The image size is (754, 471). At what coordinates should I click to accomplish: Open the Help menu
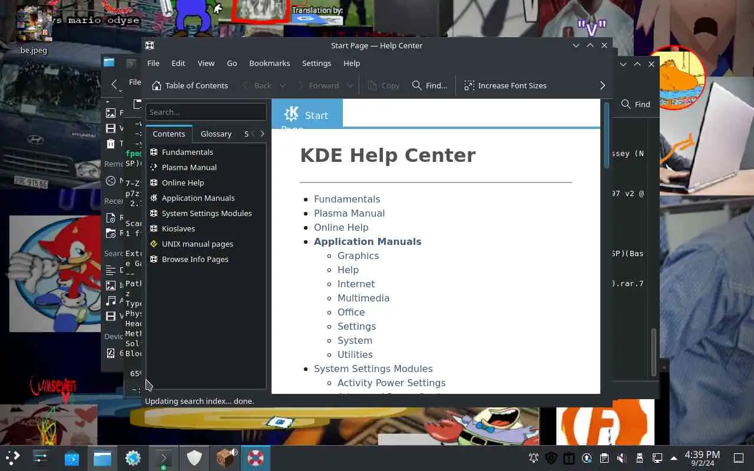tap(352, 63)
